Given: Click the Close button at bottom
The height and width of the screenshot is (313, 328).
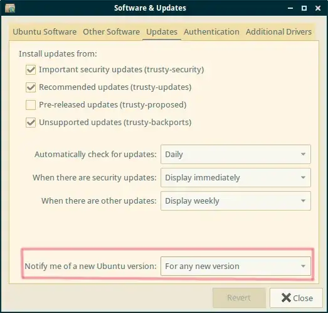Looking at the screenshot, I should click(296, 298).
